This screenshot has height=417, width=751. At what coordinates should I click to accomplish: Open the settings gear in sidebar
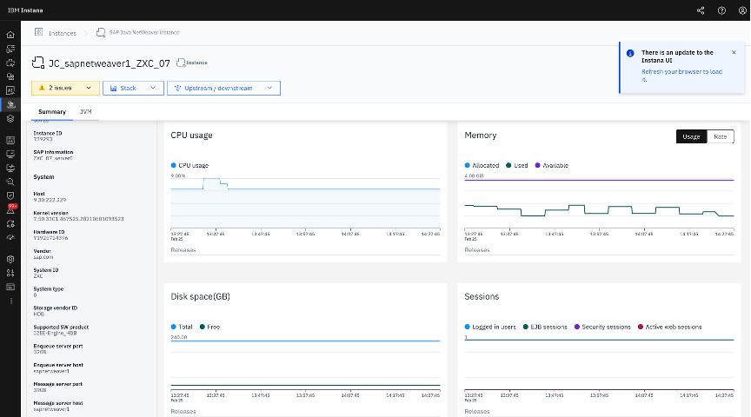tap(10, 259)
